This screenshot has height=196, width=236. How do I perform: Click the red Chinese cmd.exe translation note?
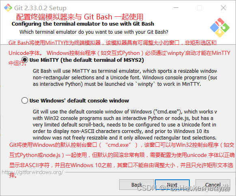[122, 160]
